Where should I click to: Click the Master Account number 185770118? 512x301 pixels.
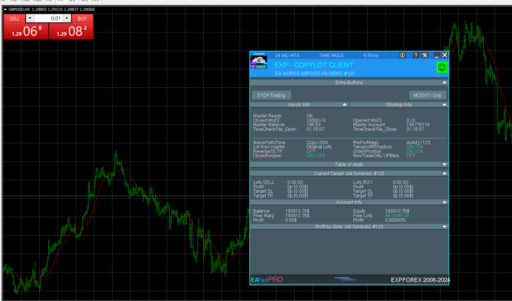418,124
